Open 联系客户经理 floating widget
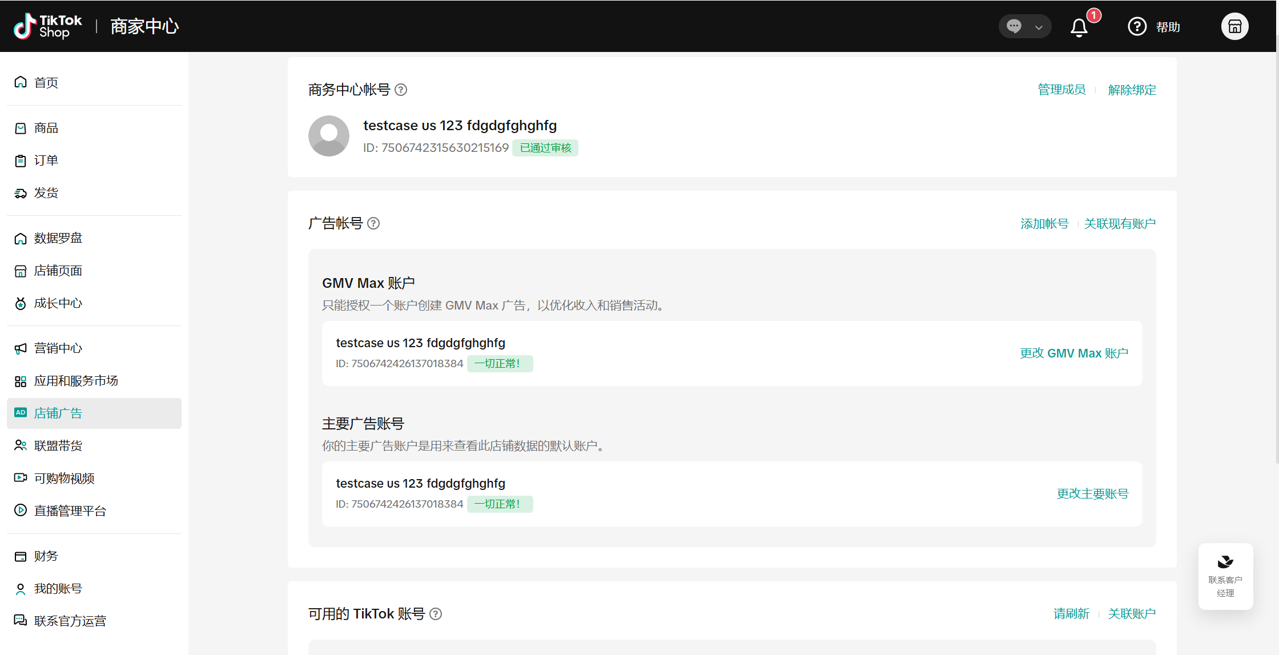The image size is (1279, 655). pos(1225,576)
